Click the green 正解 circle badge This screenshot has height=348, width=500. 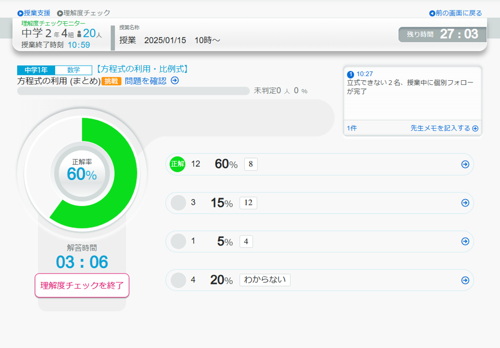coord(178,164)
